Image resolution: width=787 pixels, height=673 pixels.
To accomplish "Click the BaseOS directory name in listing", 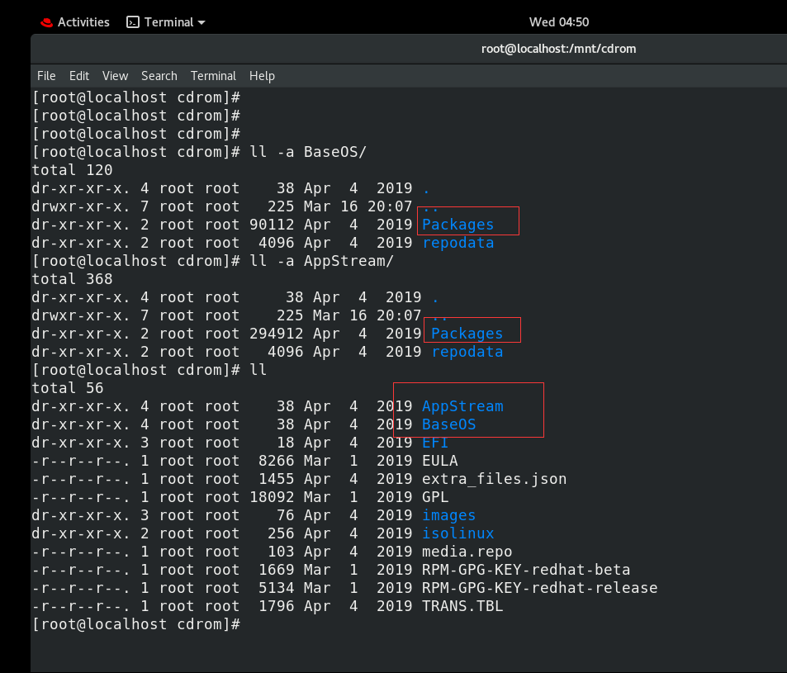I will coord(448,424).
